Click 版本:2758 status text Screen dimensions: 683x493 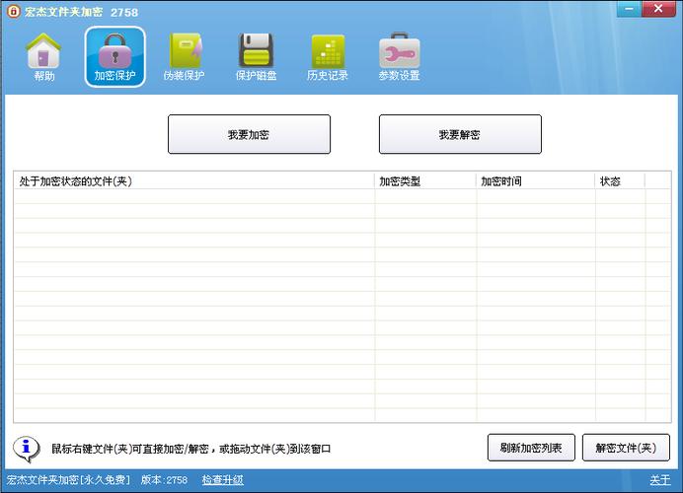click(x=164, y=480)
